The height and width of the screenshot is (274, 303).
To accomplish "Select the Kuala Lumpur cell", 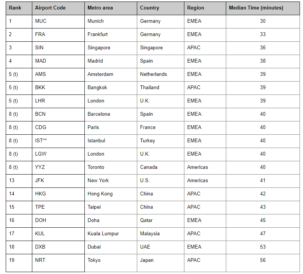I will pos(111,234).
